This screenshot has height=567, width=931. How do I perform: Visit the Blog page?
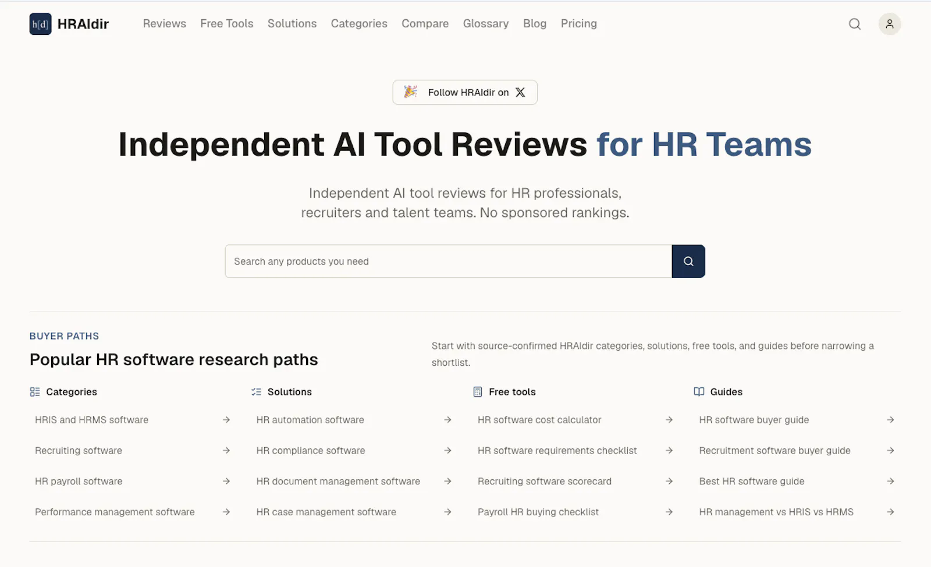tap(535, 24)
